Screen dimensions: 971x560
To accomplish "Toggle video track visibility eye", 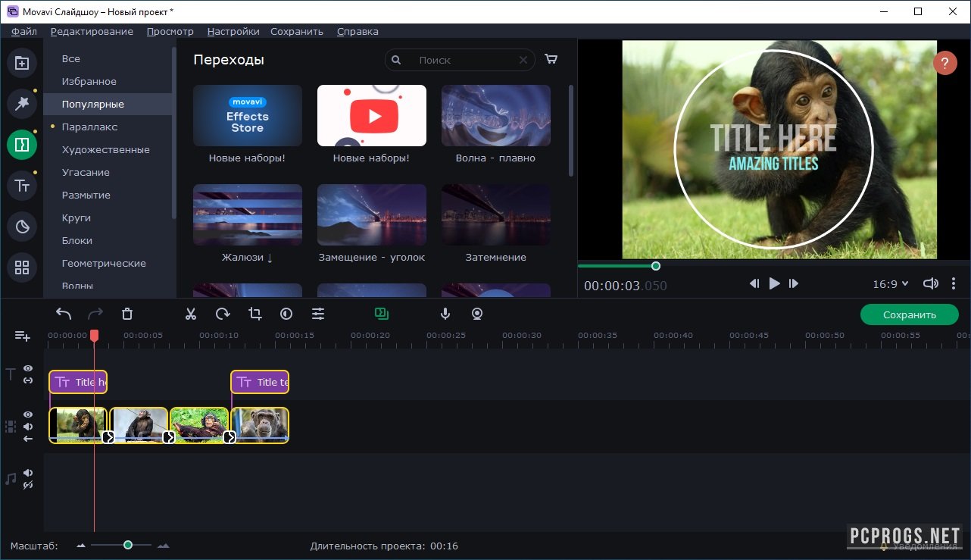I will [28, 415].
